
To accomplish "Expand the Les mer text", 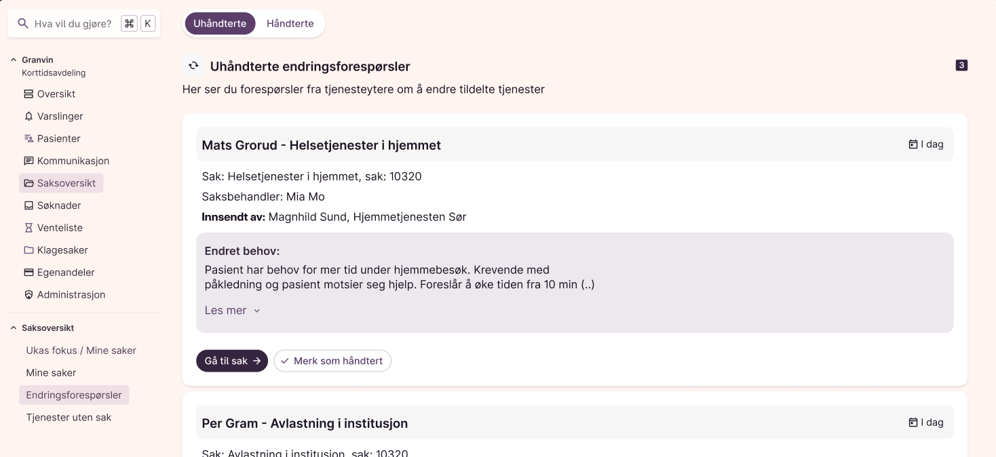I will tap(232, 311).
